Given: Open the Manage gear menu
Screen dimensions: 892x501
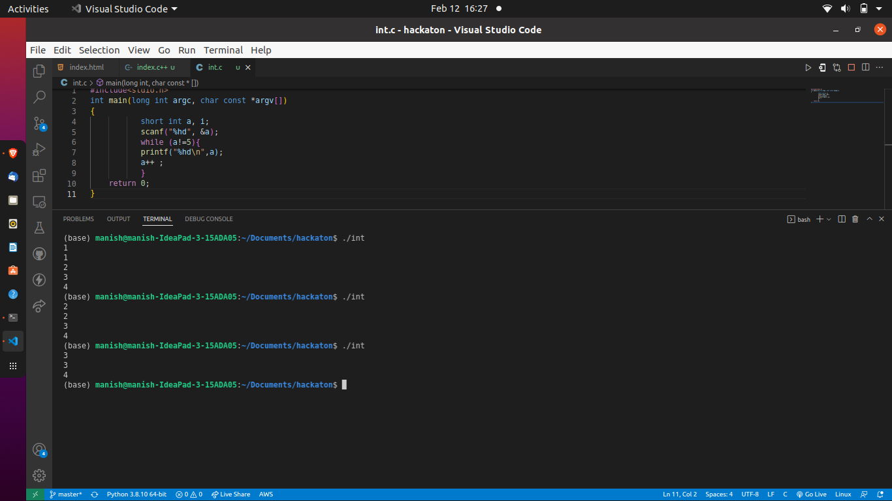Looking at the screenshot, I should [x=39, y=475].
